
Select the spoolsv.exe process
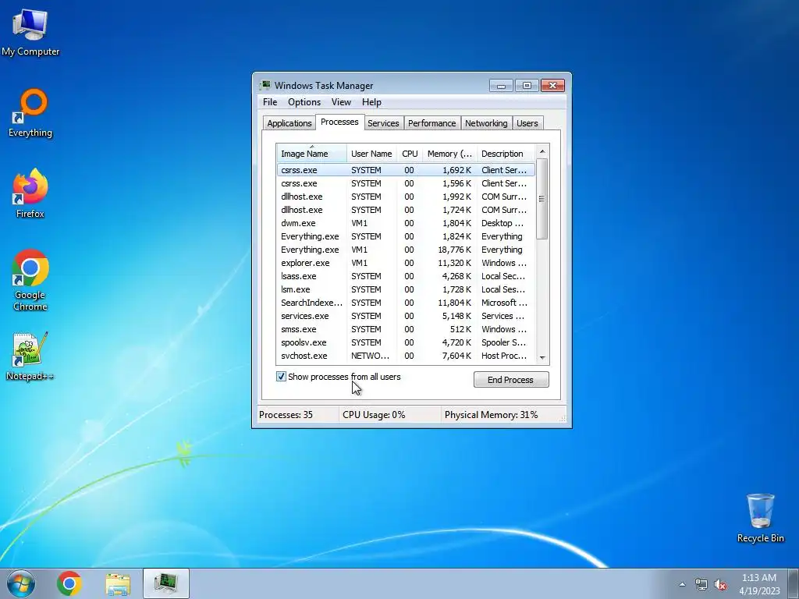click(406, 342)
